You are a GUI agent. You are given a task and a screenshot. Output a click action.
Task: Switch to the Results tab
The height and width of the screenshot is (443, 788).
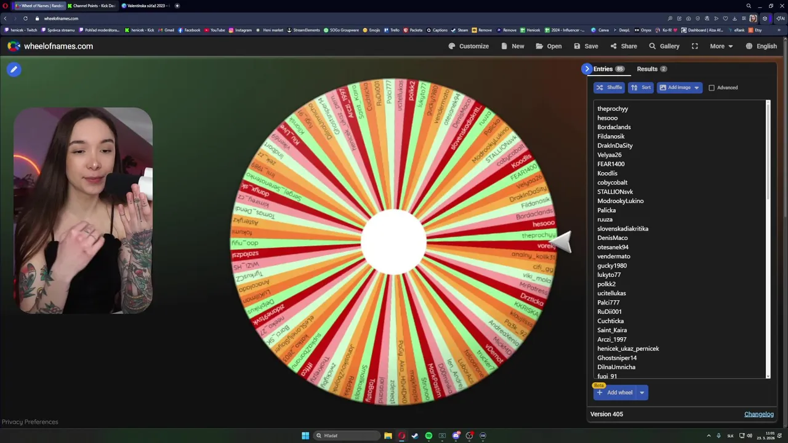coord(652,69)
